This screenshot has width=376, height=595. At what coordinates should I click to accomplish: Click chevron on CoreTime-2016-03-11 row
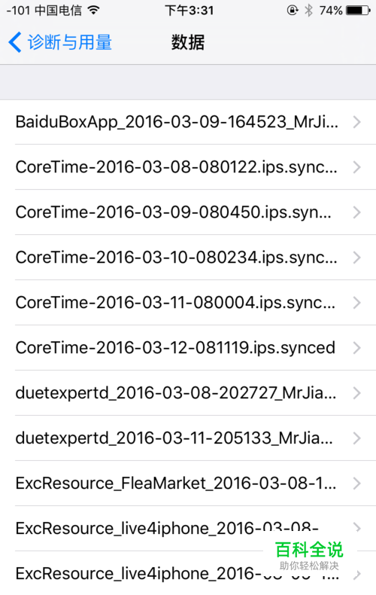point(356,303)
